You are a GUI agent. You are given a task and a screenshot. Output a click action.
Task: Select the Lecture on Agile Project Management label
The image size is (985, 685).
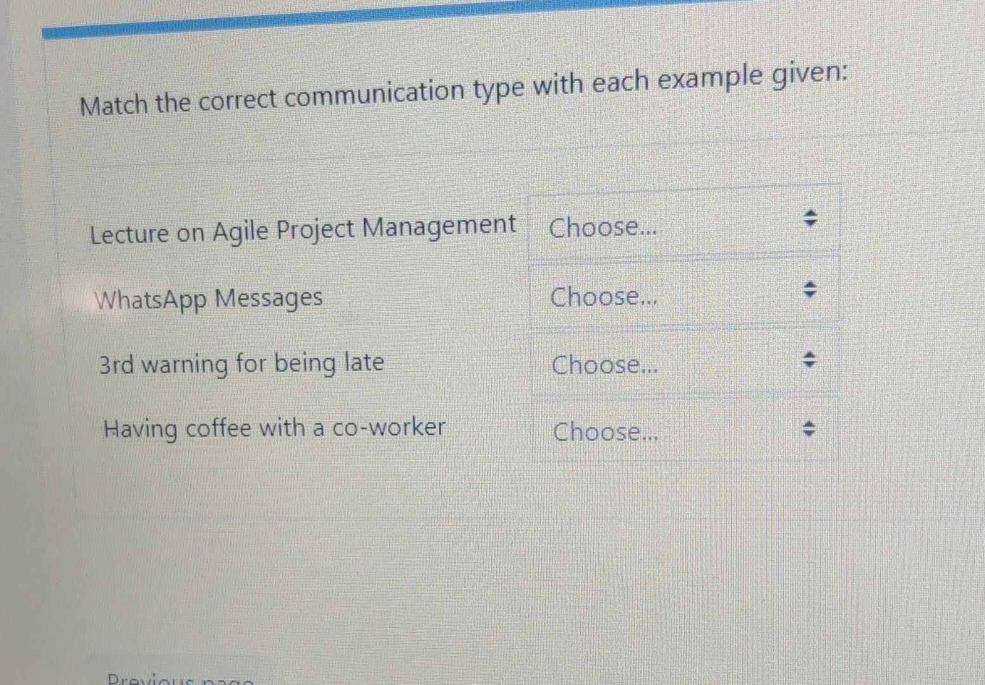coord(301,230)
